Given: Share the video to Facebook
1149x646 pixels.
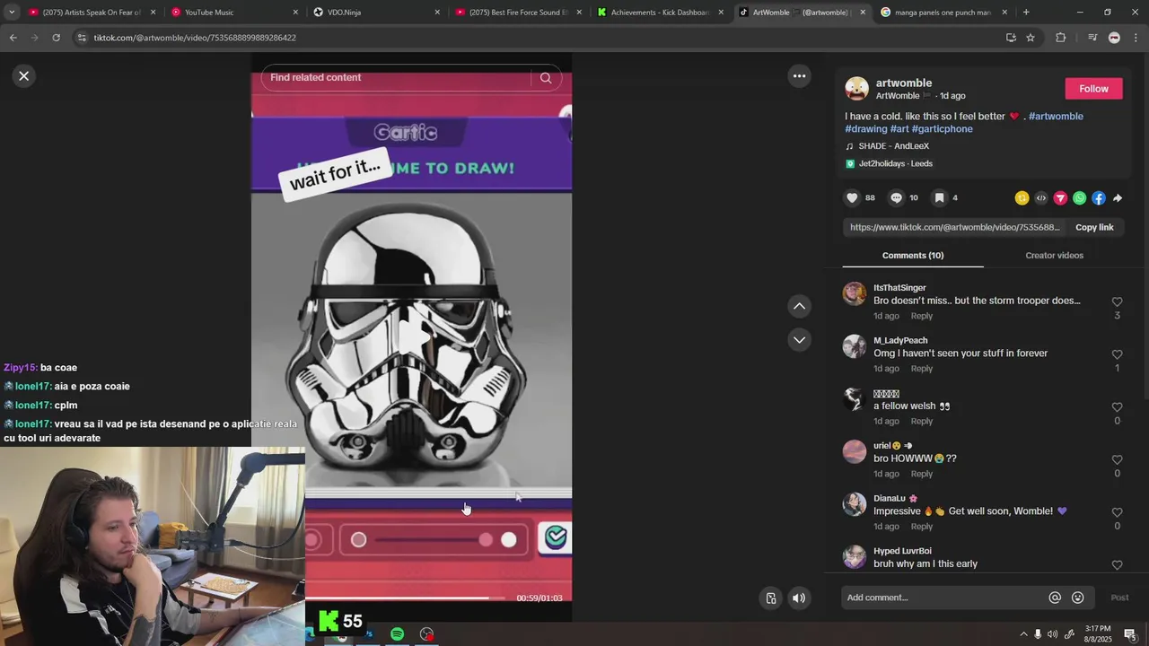Looking at the screenshot, I should point(1099,198).
